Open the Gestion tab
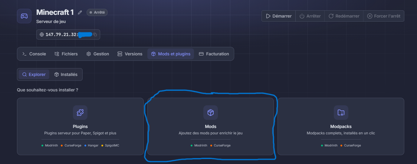Image resolution: width=417 pixels, height=164 pixels. 97,54
